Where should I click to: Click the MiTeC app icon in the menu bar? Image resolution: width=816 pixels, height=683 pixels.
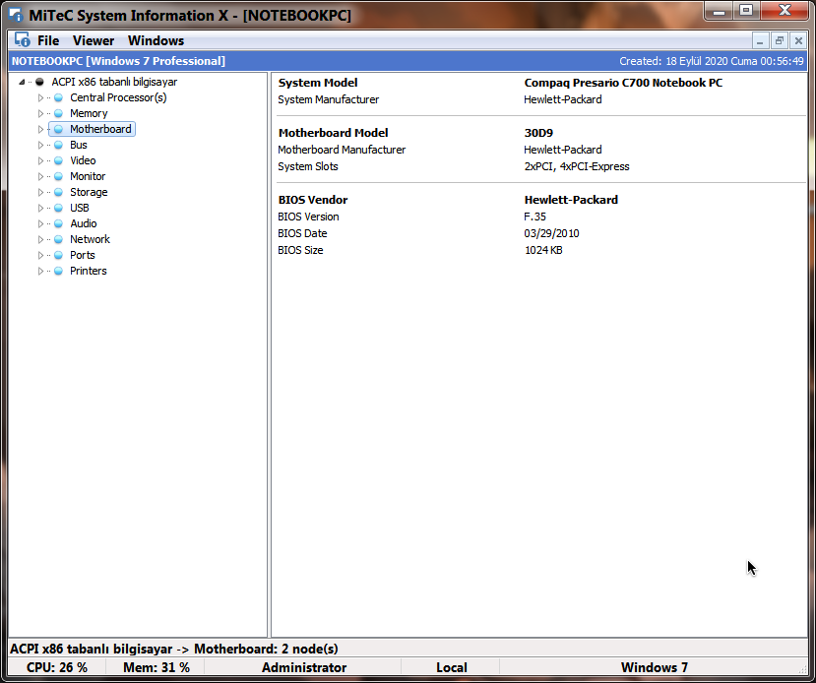[23, 40]
